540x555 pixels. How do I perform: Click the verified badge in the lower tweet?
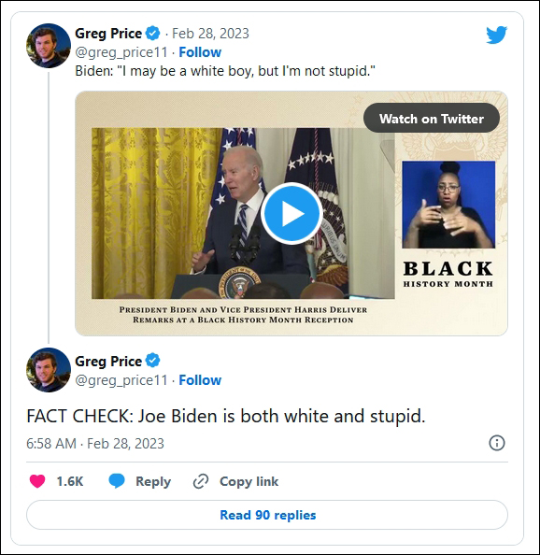pyautogui.click(x=152, y=361)
